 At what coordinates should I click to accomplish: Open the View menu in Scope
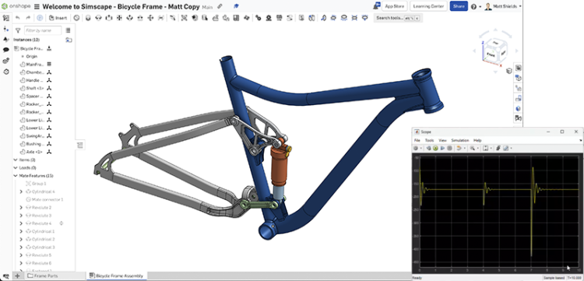(442, 140)
